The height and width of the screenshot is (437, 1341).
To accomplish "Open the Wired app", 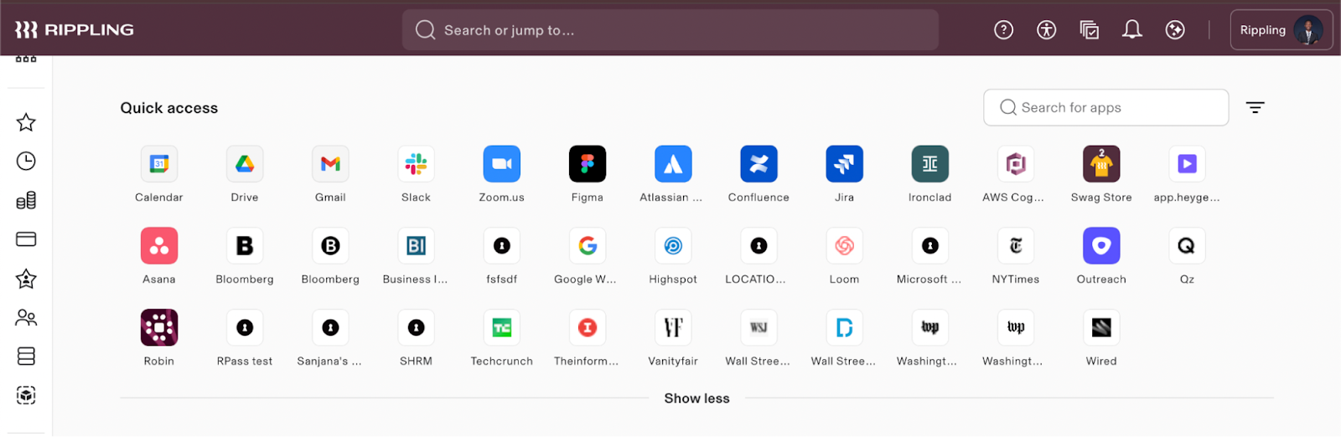I will click(x=1101, y=328).
